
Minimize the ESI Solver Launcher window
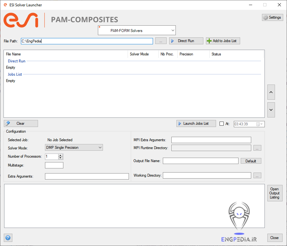(251, 5)
